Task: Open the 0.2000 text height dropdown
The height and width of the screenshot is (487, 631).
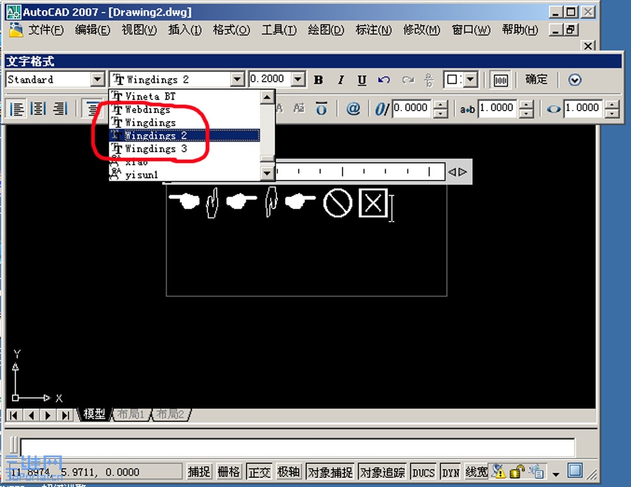Action: coord(298,80)
